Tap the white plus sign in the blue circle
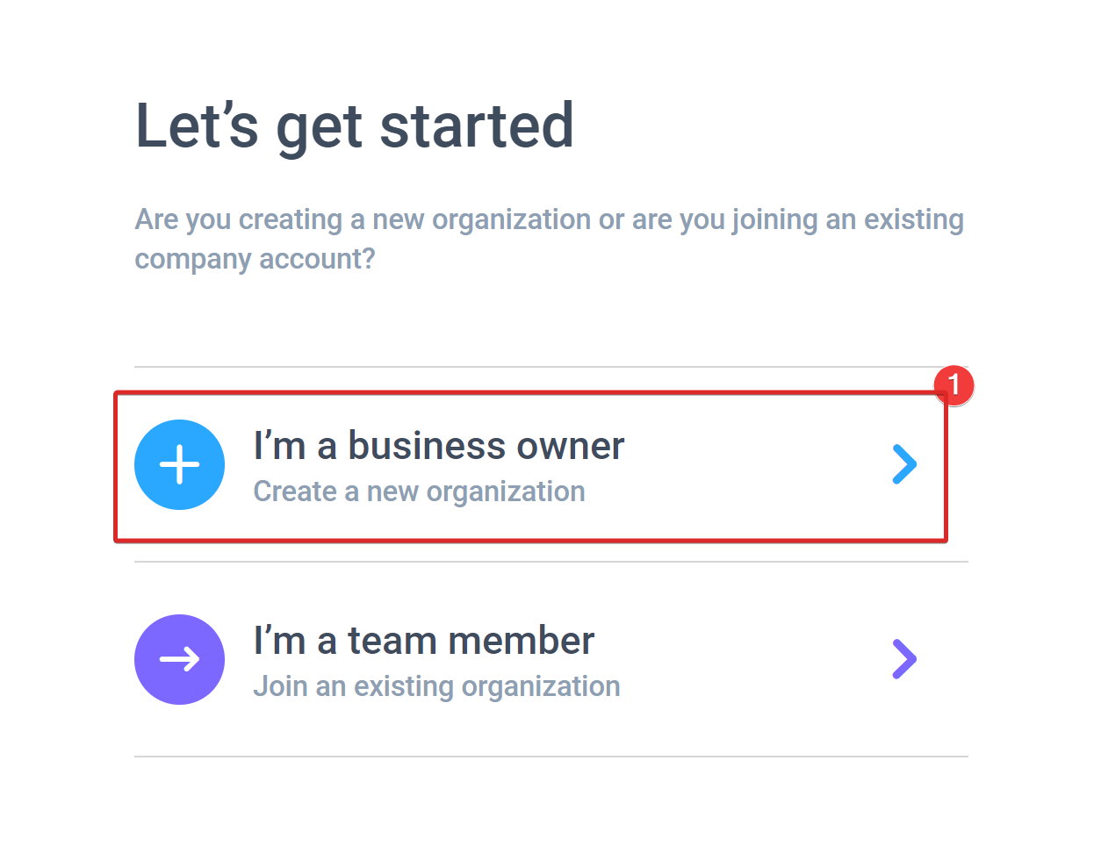This screenshot has height=861, width=1094. point(179,464)
